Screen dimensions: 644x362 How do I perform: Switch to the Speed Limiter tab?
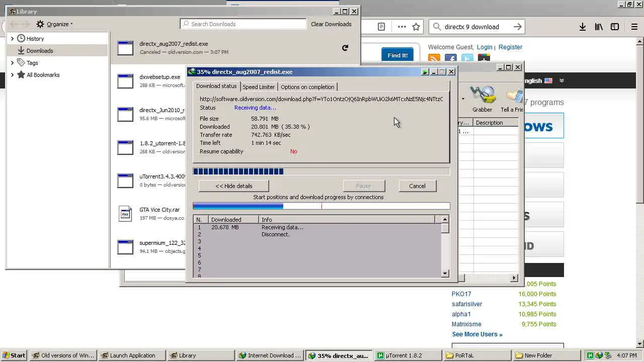(x=259, y=87)
